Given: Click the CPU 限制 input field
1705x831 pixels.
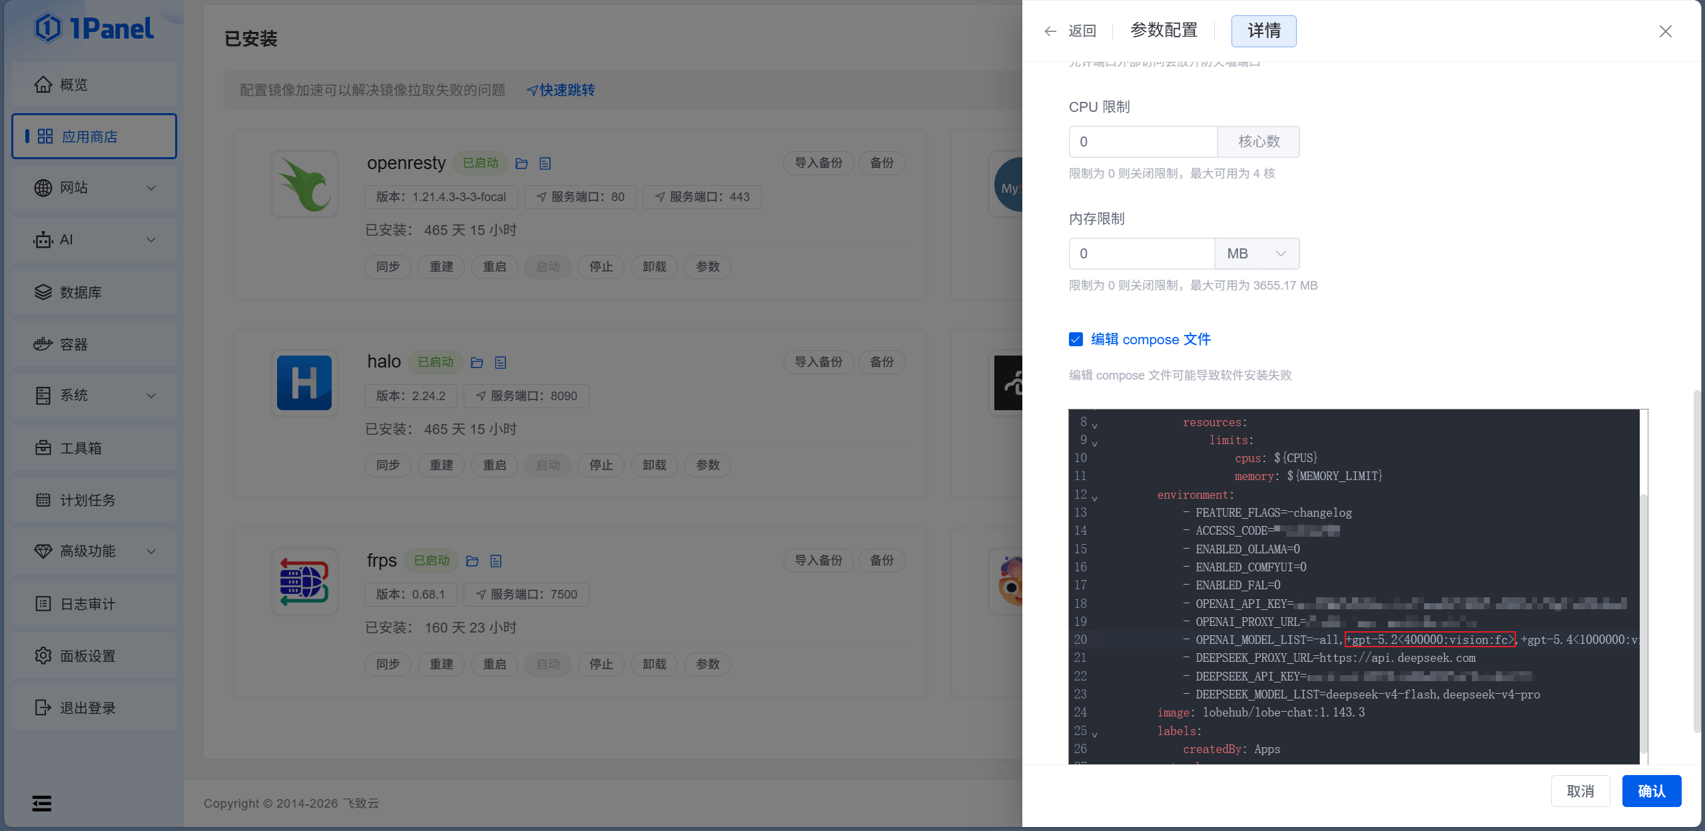Looking at the screenshot, I should [x=1143, y=142].
